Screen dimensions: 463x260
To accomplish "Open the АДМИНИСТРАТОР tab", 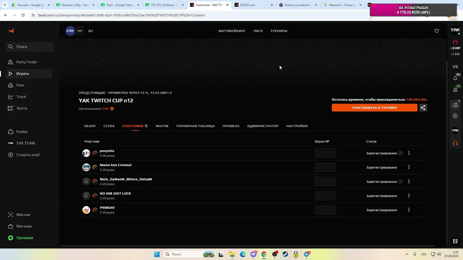I will coord(263,126).
